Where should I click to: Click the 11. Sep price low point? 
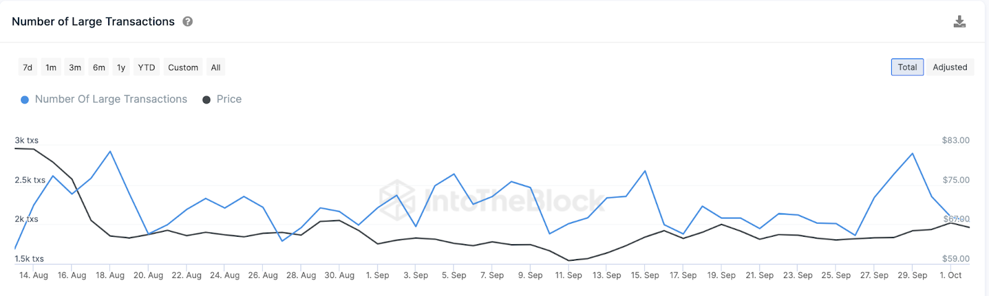click(569, 260)
